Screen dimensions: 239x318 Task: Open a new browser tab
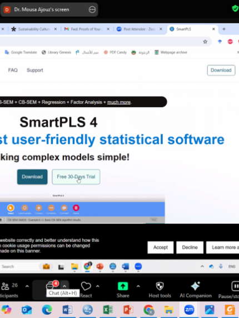click(x=224, y=29)
